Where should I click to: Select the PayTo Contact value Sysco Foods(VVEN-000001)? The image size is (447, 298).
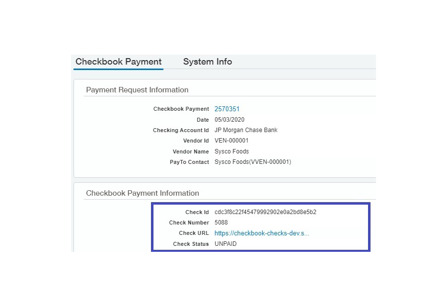(x=253, y=162)
